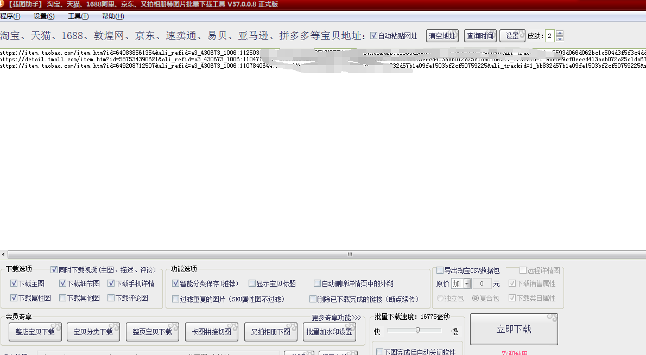Toggle 下载类目属性 checkbox

512,298
